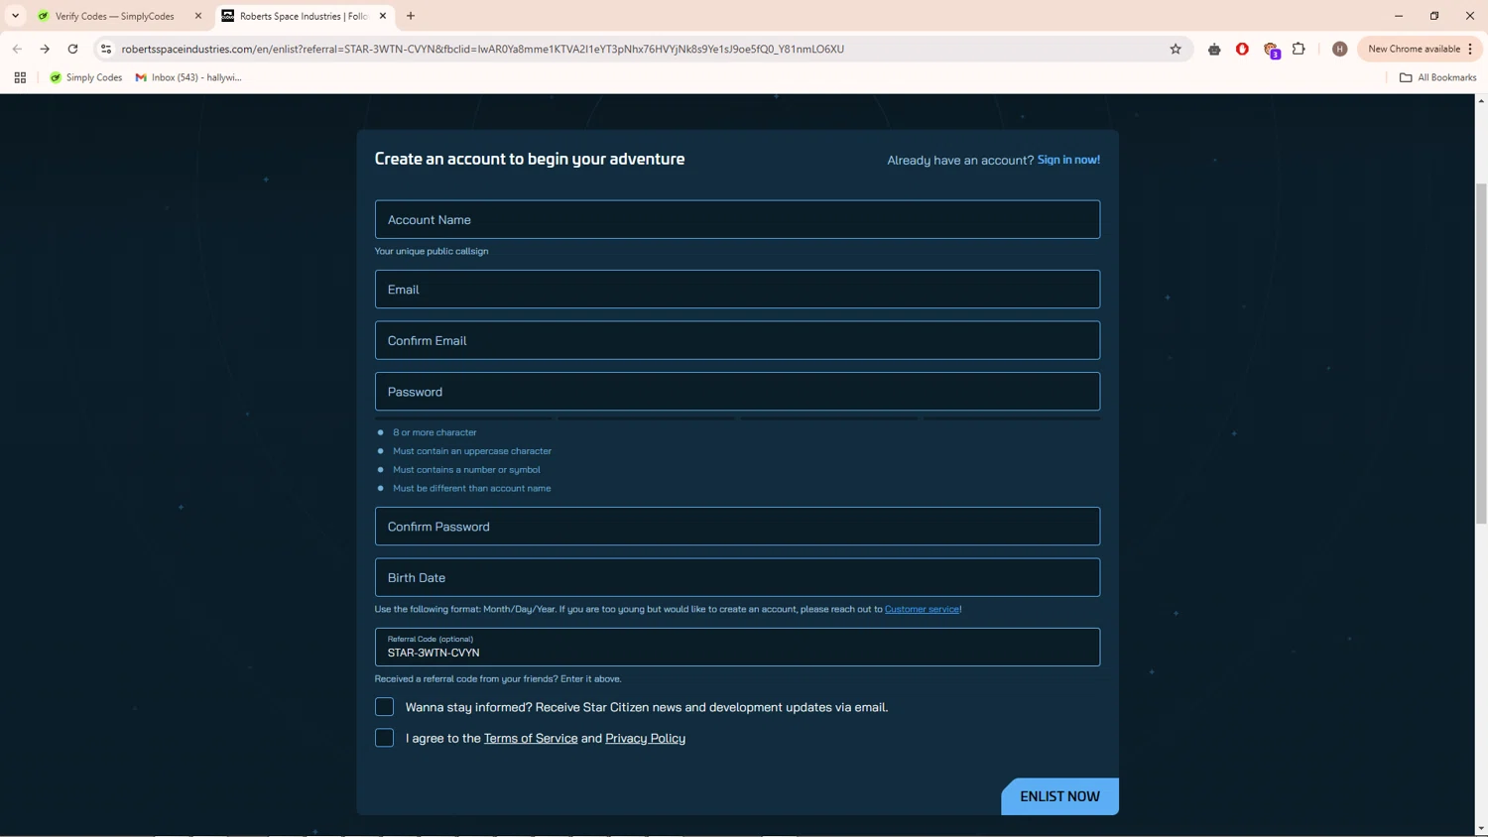Click the scrollbar down arrow
The width and height of the screenshot is (1488, 837).
1481,829
